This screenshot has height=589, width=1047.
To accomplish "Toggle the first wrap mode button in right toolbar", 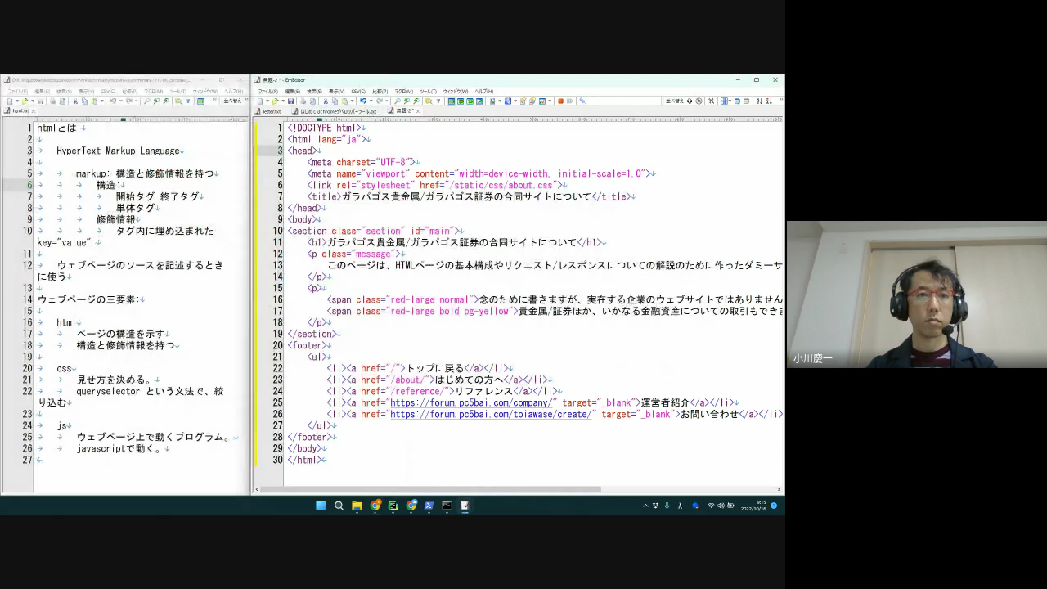I will click(451, 101).
